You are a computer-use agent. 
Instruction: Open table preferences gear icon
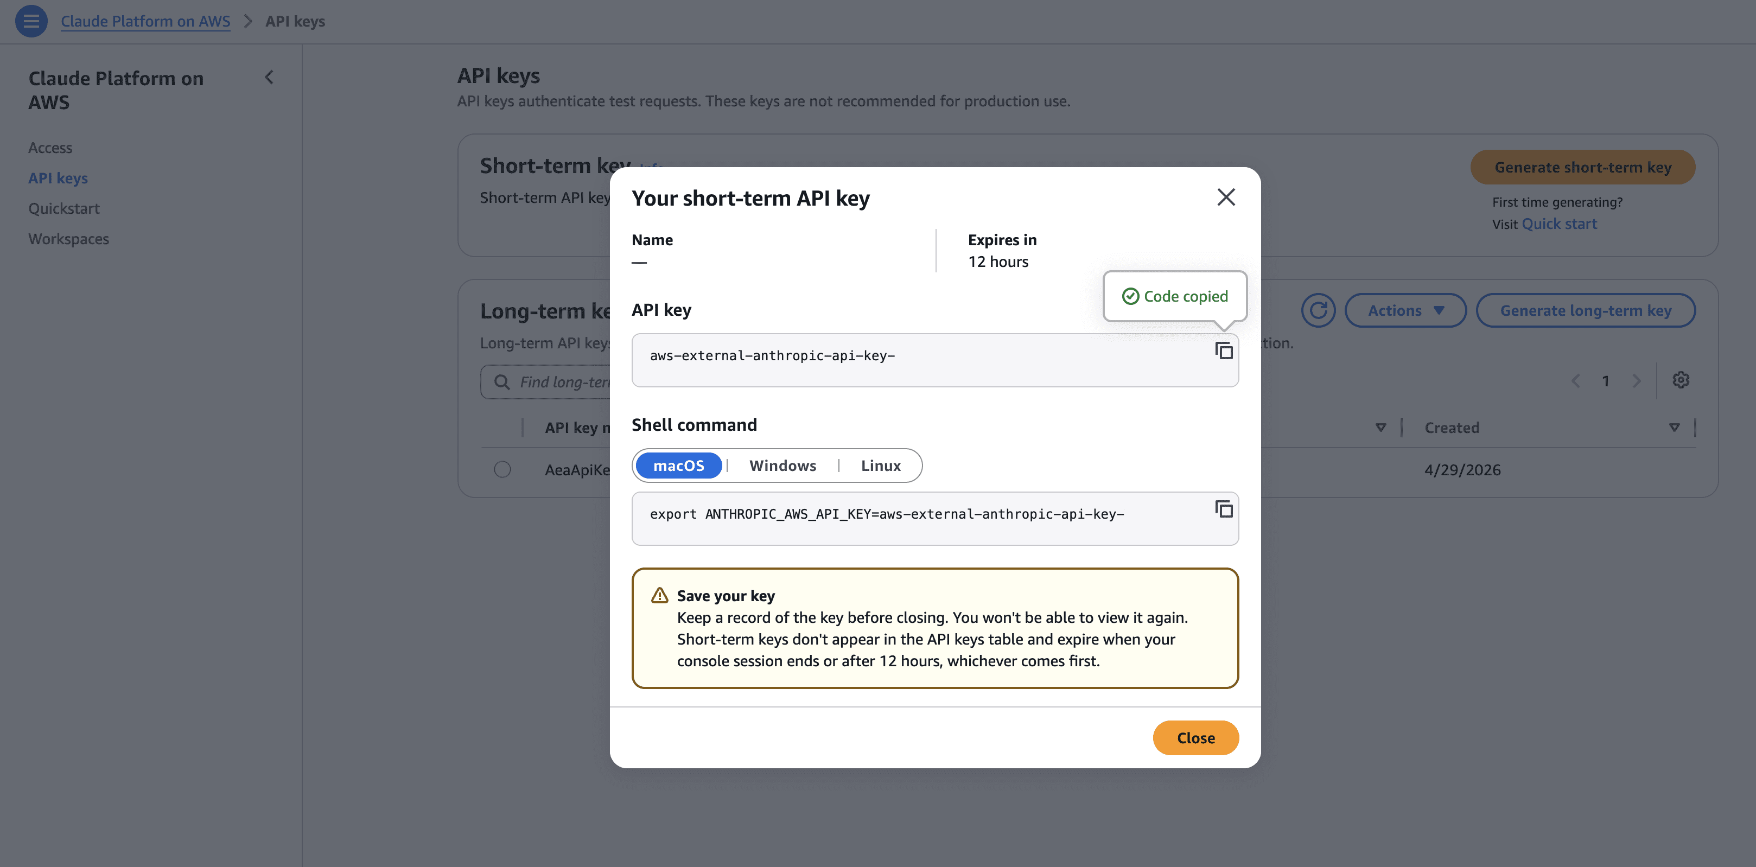click(1681, 380)
